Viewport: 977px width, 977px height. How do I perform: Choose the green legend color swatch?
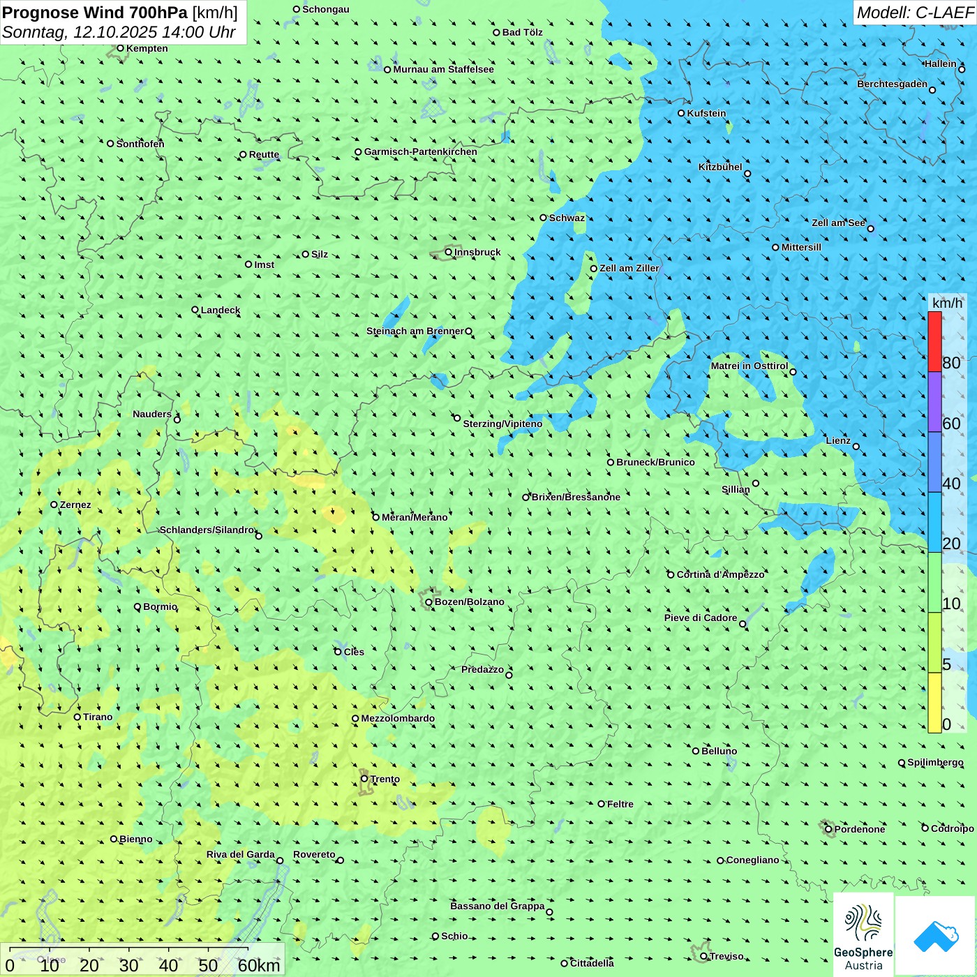click(934, 583)
